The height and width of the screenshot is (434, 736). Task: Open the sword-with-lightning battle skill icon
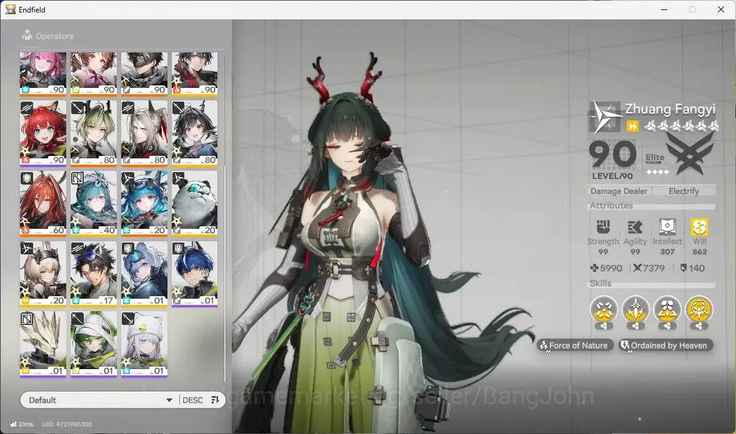click(635, 309)
